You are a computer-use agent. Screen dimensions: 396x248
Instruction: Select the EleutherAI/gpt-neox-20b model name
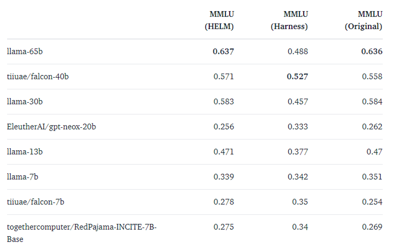tap(51, 127)
